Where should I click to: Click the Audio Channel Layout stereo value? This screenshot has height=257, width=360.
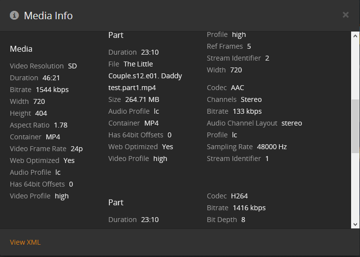pos(292,123)
